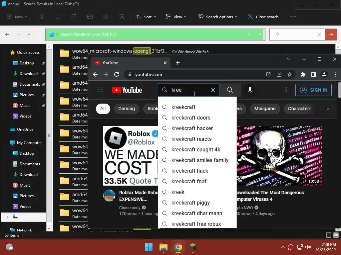Click the Share icon in File Explorer toolbar
341x255 pixels.
tap(106, 17)
